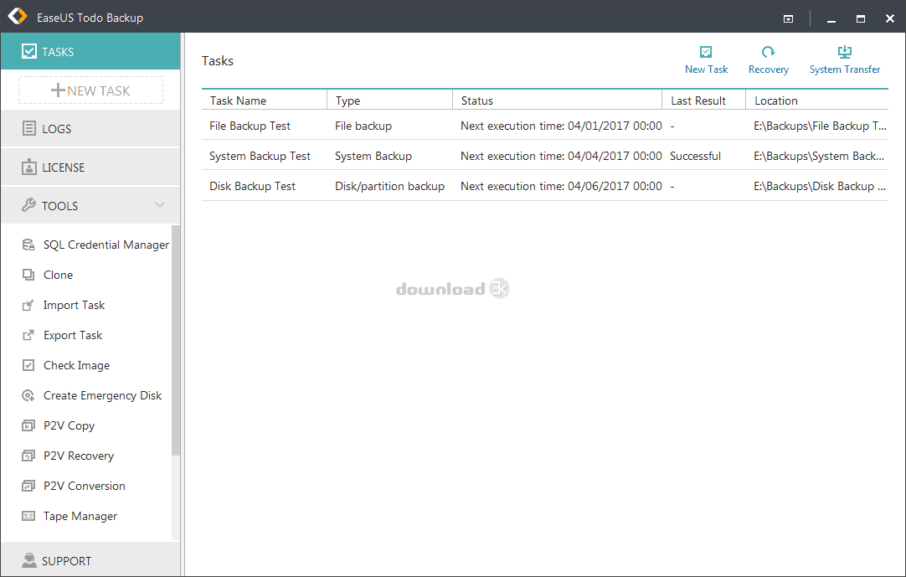
Task: Choose Import Task from the tools list
Action: 74,305
